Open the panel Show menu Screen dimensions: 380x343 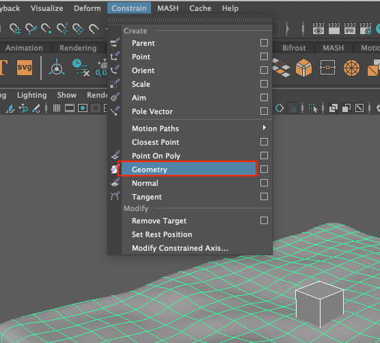[67, 95]
